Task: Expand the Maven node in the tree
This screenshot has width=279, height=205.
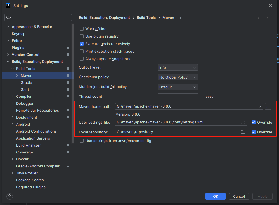Action: (17, 75)
